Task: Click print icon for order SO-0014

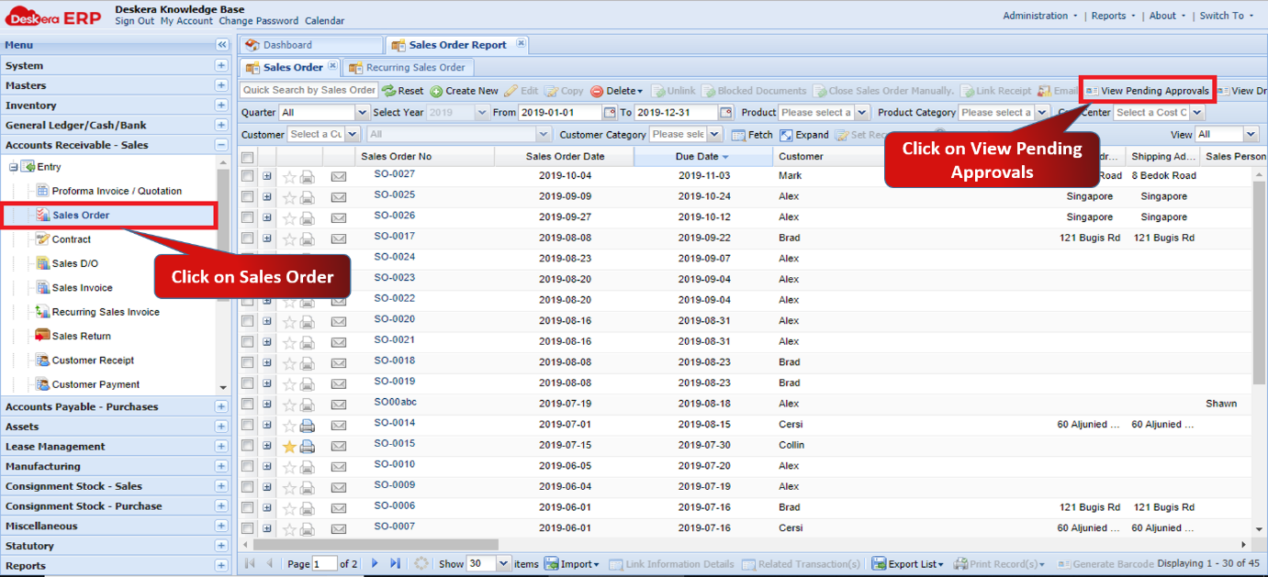Action: coord(308,426)
